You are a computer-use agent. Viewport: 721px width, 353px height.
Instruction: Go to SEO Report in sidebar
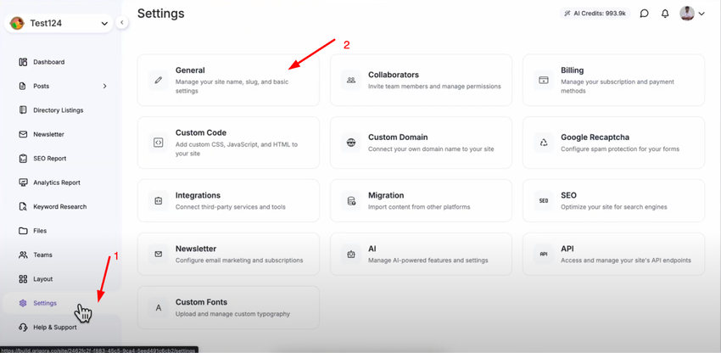(48, 159)
